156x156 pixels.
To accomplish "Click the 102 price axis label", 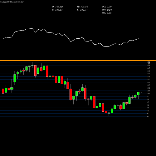I will tap(149, 94).
